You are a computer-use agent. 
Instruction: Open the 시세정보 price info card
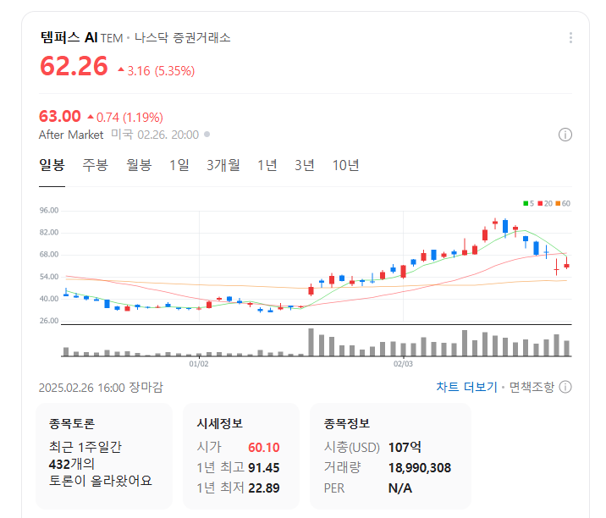(x=241, y=455)
